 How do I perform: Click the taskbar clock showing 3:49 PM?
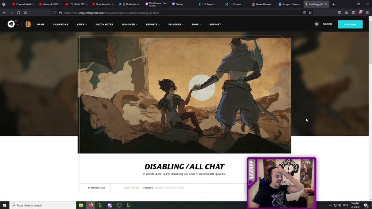pos(355,205)
